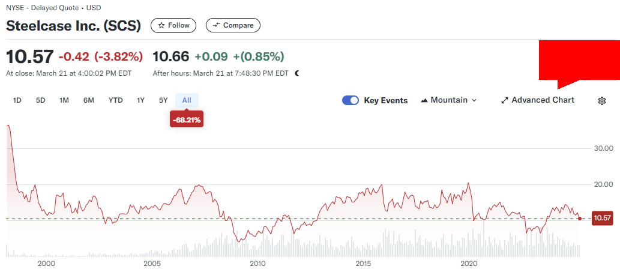Click the +0.09 +(0.85%) after-hours change
Image resolution: width=620 pixels, height=272 pixels.
239,57
